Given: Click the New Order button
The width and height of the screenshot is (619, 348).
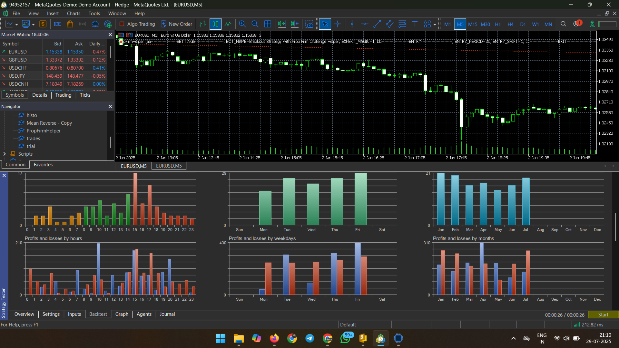Looking at the screenshot, I should (176, 24).
